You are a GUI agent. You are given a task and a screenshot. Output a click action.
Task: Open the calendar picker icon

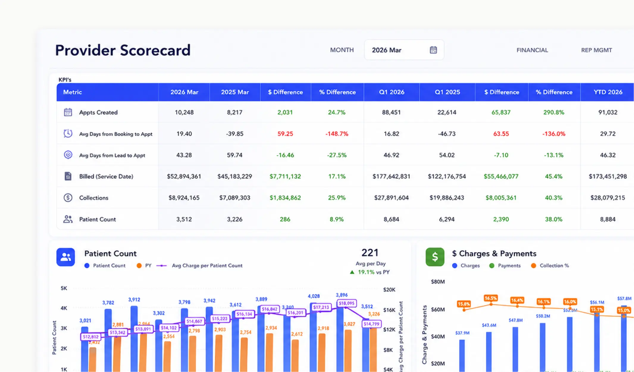433,50
